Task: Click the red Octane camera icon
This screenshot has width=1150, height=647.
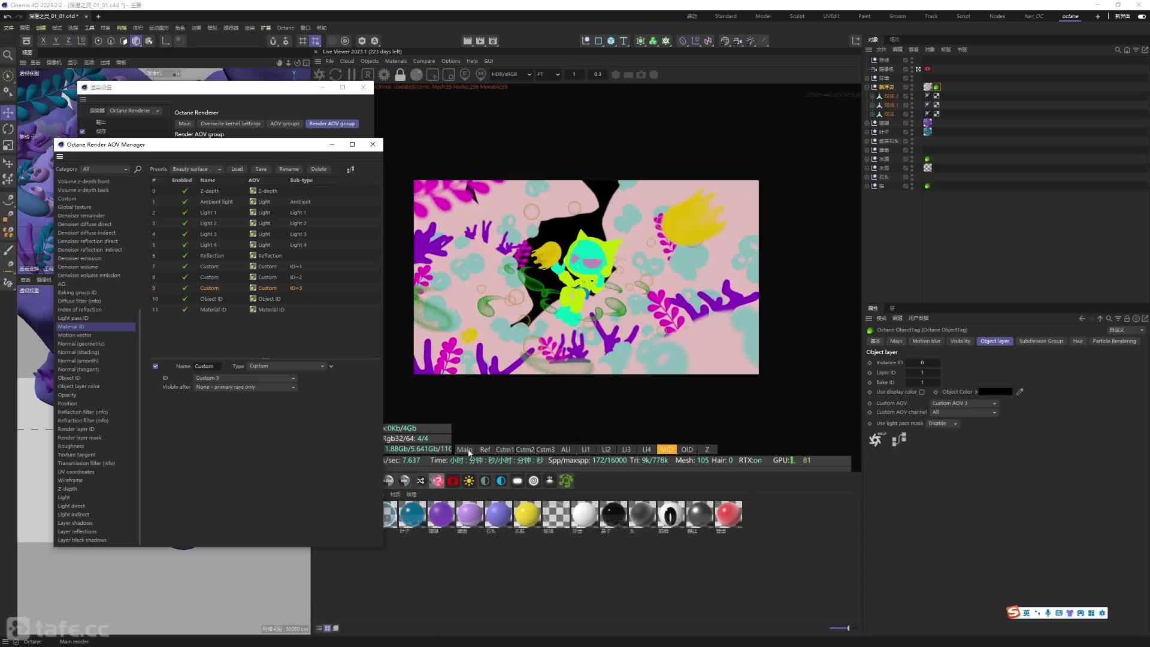Action: coord(453,480)
